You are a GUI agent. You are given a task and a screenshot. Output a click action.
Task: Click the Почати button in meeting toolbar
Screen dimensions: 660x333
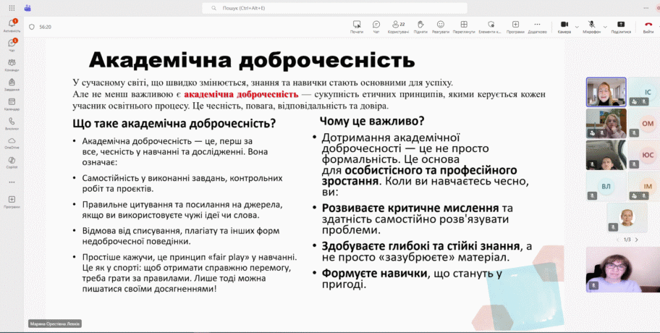[356, 26]
